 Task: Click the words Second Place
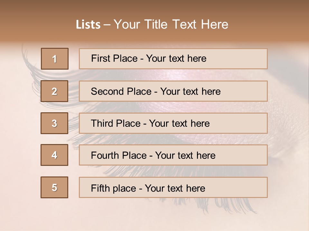pos(121,91)
